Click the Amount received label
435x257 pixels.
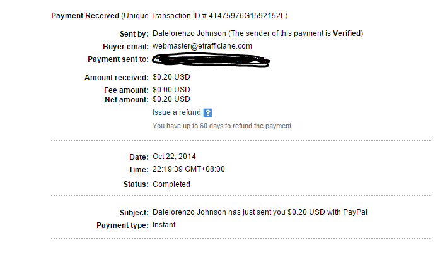click(117, 78)
